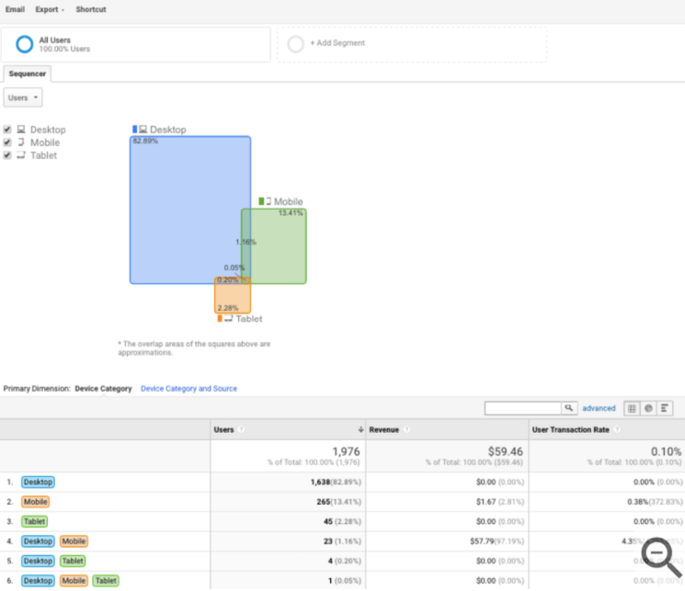Expand the Export dropdown menu

50,9
